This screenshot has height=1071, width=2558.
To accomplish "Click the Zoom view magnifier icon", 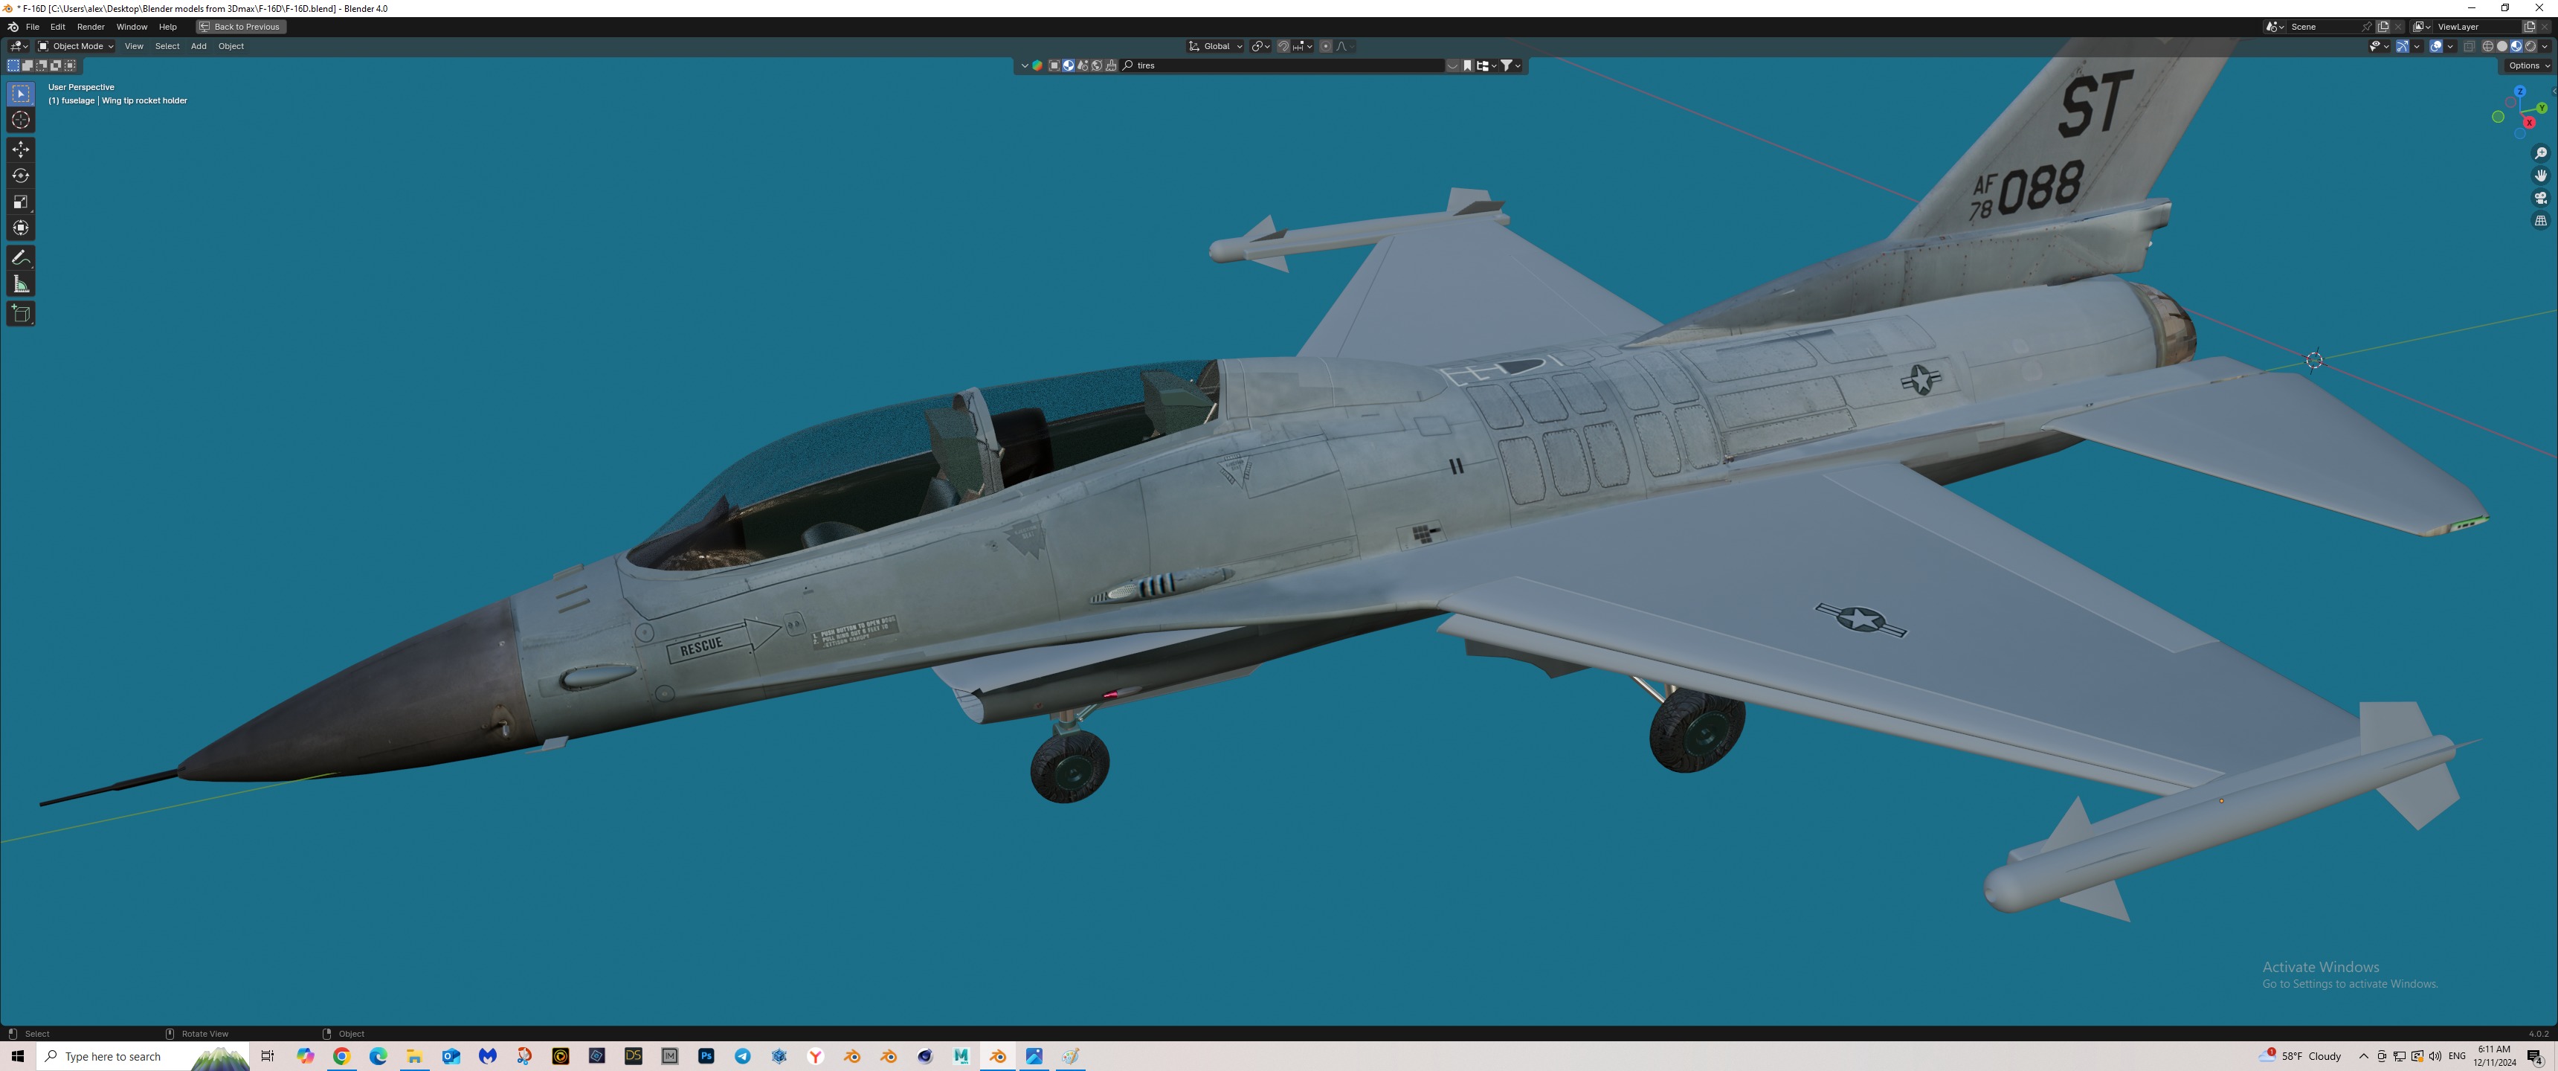I will [2540, 153].
